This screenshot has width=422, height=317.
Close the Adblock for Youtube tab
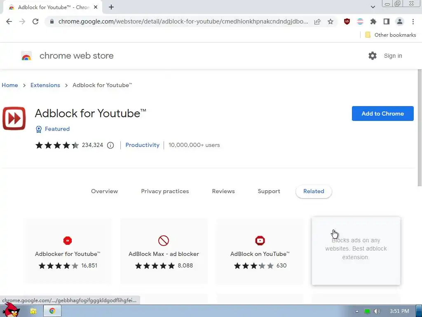coord(96,7)
